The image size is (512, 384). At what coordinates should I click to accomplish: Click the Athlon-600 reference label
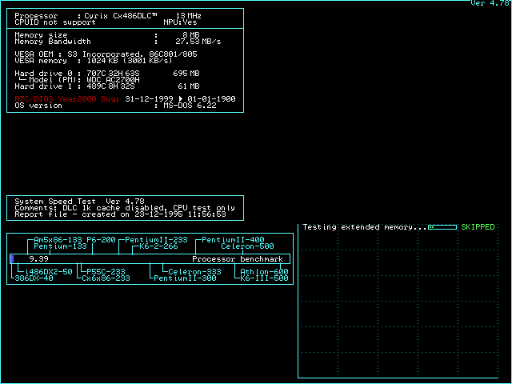point(264,272)
